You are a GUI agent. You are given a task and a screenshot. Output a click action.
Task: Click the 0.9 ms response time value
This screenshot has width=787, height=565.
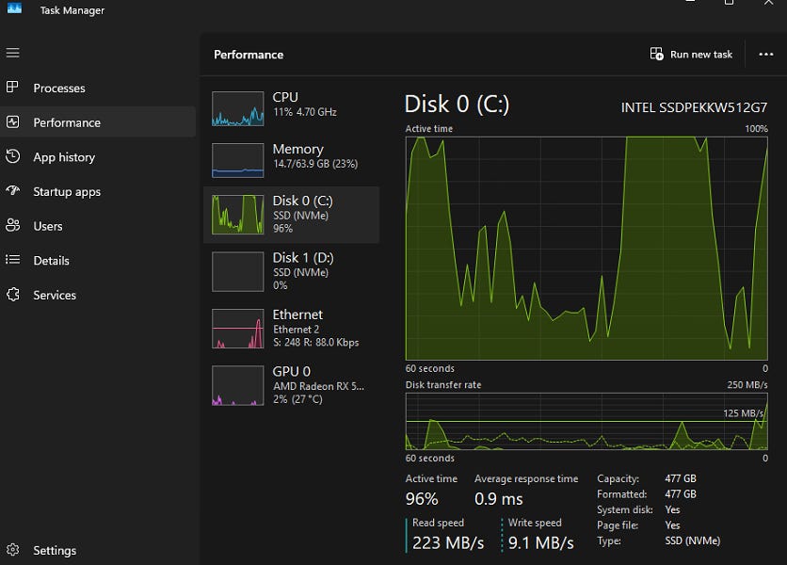(x=498, y=499)
